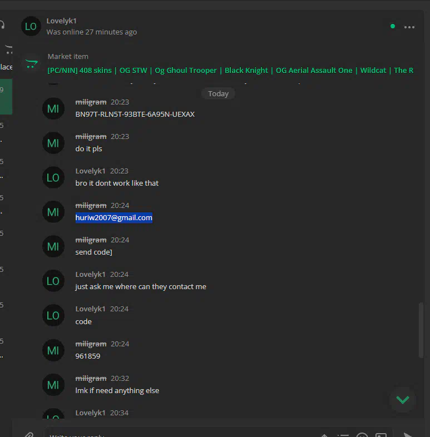
Task: Click miligram username on the 961859 message
Action: [x=91, y=344]
